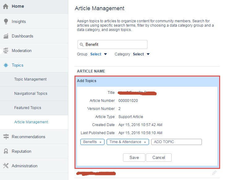Cancel adding topics
Viewport: 226px width, 180px height.
159,157
